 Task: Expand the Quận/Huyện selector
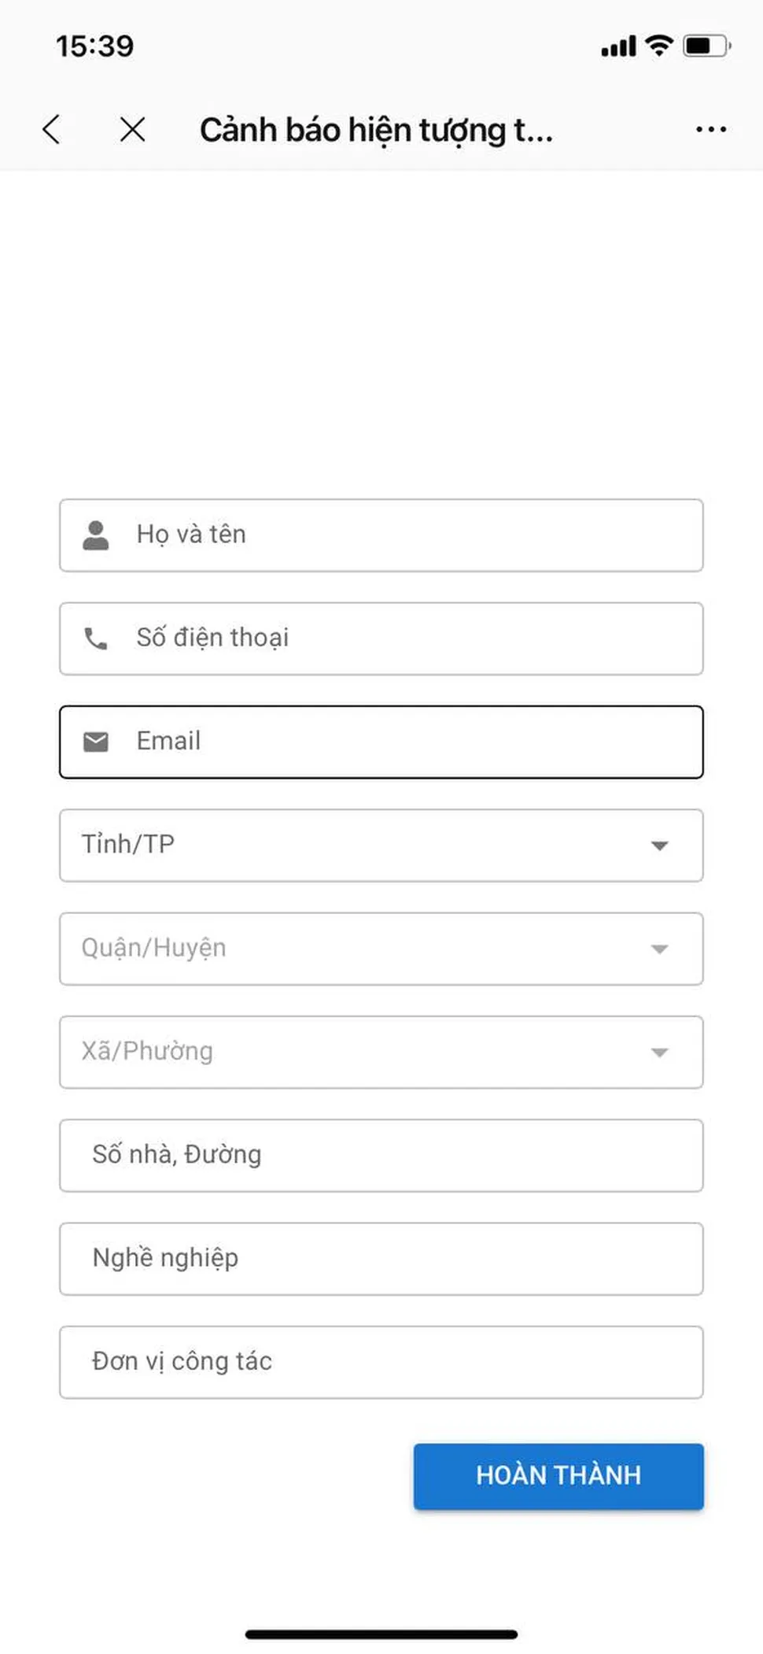pos(659,949)
